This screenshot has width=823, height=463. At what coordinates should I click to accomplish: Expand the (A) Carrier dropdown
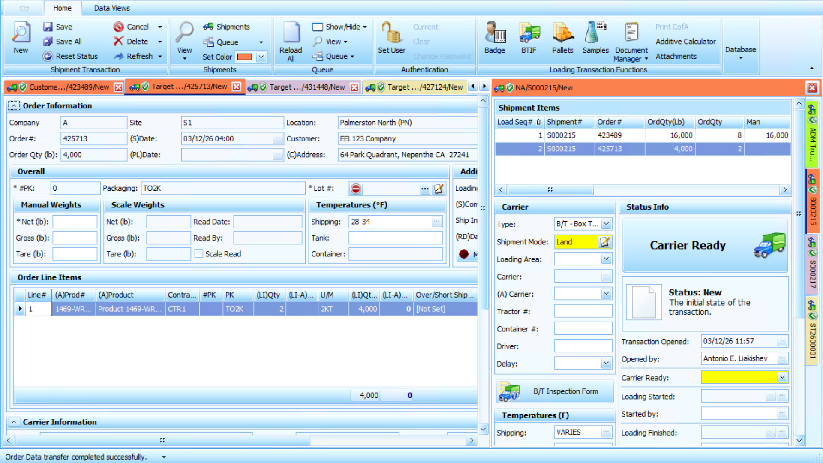click(x=606, y=294)
